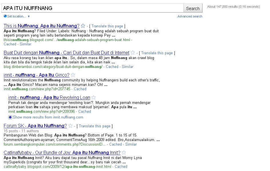The width and height of the screenshot is (270, 171).
Task: Click the thisisnuffnang.blogspot.com green URL
Action: [x=67, y=40]
